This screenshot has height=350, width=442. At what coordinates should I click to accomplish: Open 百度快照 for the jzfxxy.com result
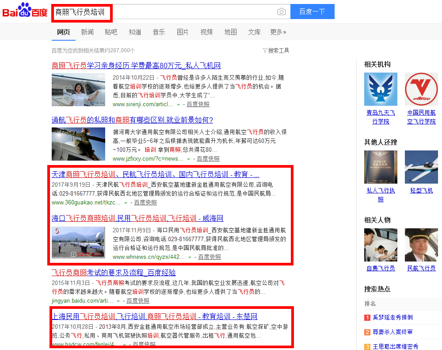click(x=208, y=159)
